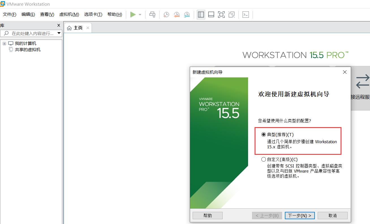This screenshot has height=224, width=370.
Task: Click the green Power On button
Action: coord(132,14)
